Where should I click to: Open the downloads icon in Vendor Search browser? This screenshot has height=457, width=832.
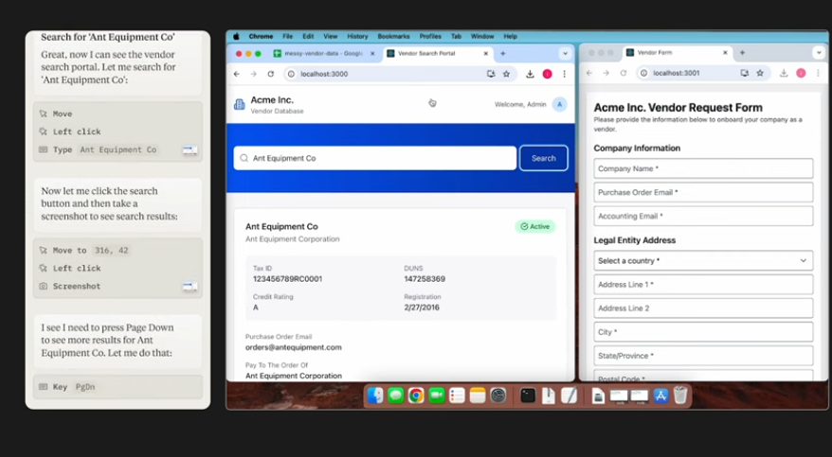[x=530, y=74]
